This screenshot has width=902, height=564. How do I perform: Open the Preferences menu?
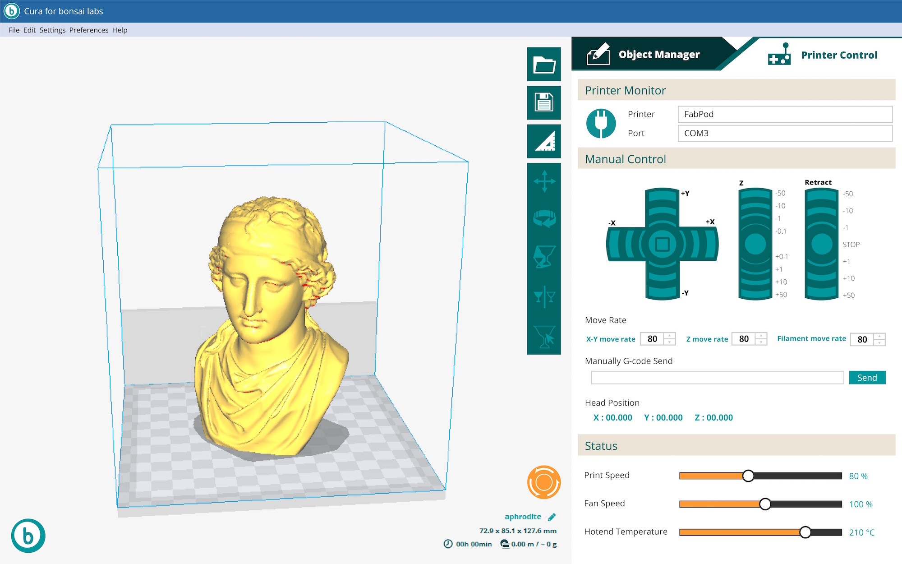[x=89, y=30]
